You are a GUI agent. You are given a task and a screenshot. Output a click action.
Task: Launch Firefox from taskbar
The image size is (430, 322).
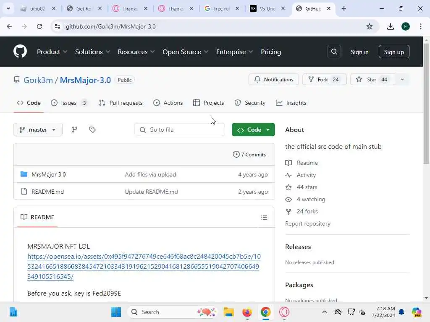tap(247, 312)
